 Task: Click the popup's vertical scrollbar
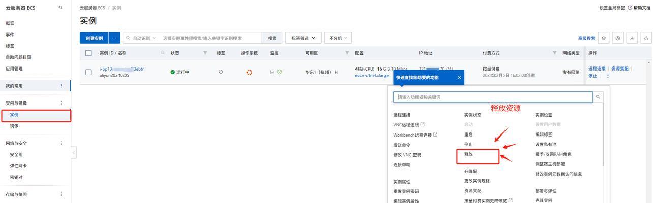pos(603,134)
